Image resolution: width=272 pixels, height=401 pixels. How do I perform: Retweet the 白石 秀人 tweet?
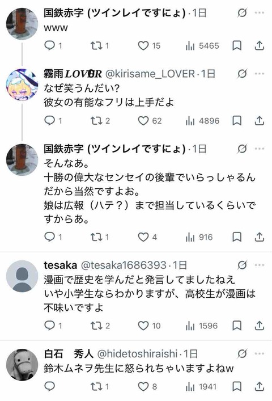100,386
